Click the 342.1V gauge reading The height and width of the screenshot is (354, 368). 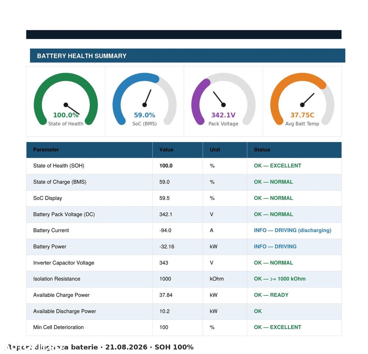(223, 115)
